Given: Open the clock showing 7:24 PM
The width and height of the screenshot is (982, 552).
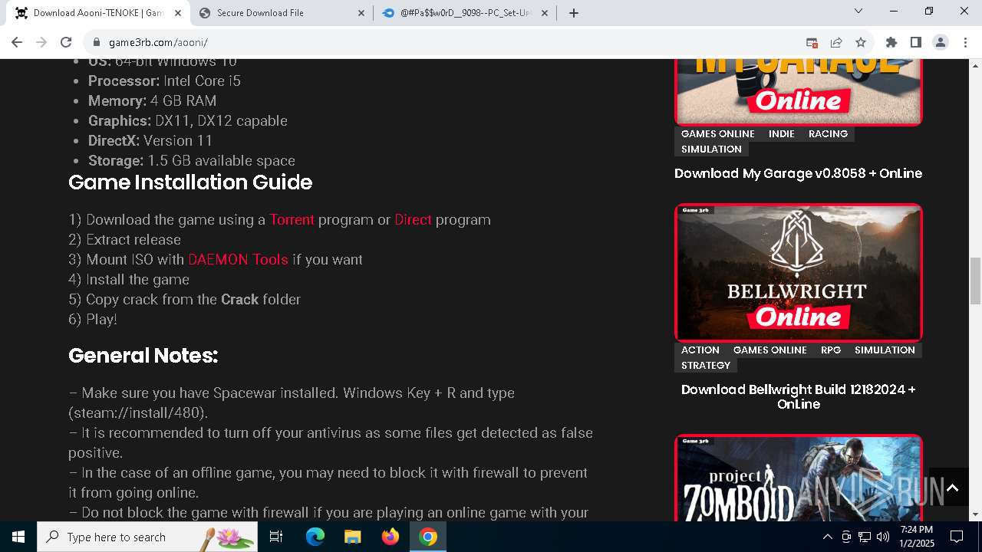Looking at the screenshot, I should point(917,537).
